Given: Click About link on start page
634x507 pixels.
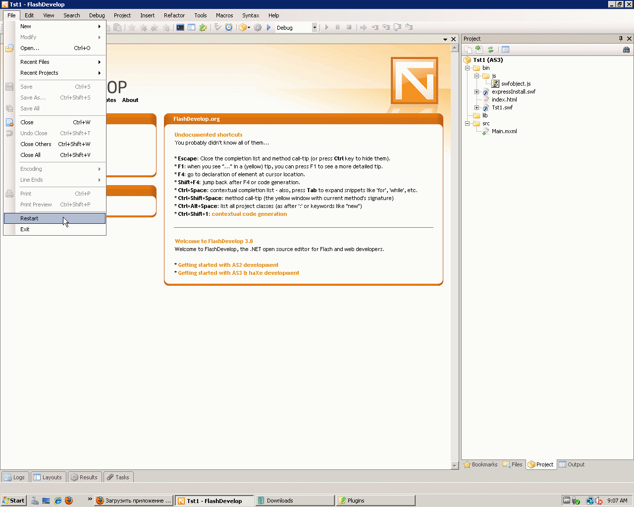Looking at the screenshot, I should [130, 100].
